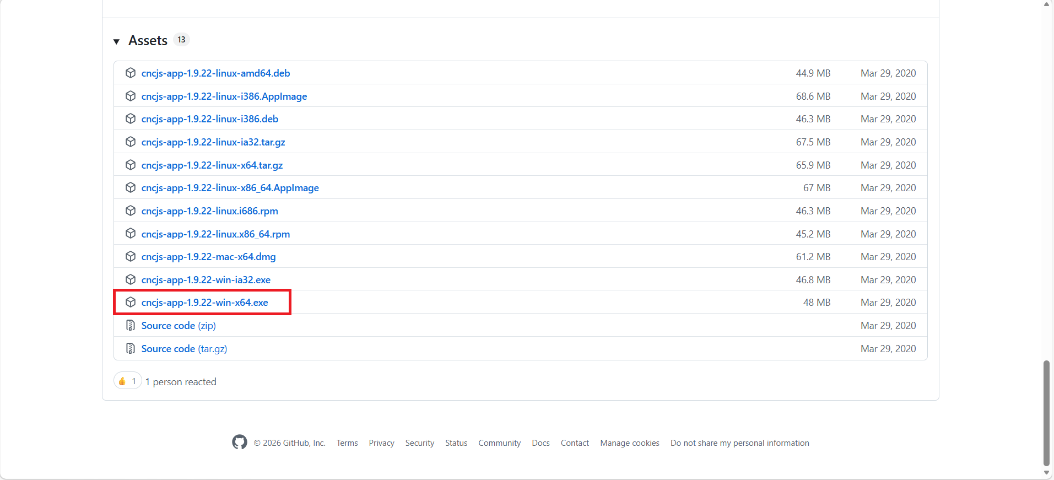This screenshot has height=480, width=1054.
Task: Open the Privacy footer link
Action: 381,443
